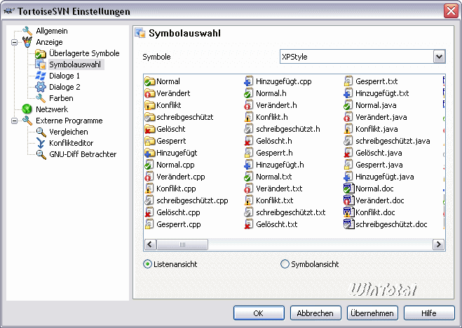Click the Verändert.doc list entry
Viewport: 462px width, 328px height.
374,201
